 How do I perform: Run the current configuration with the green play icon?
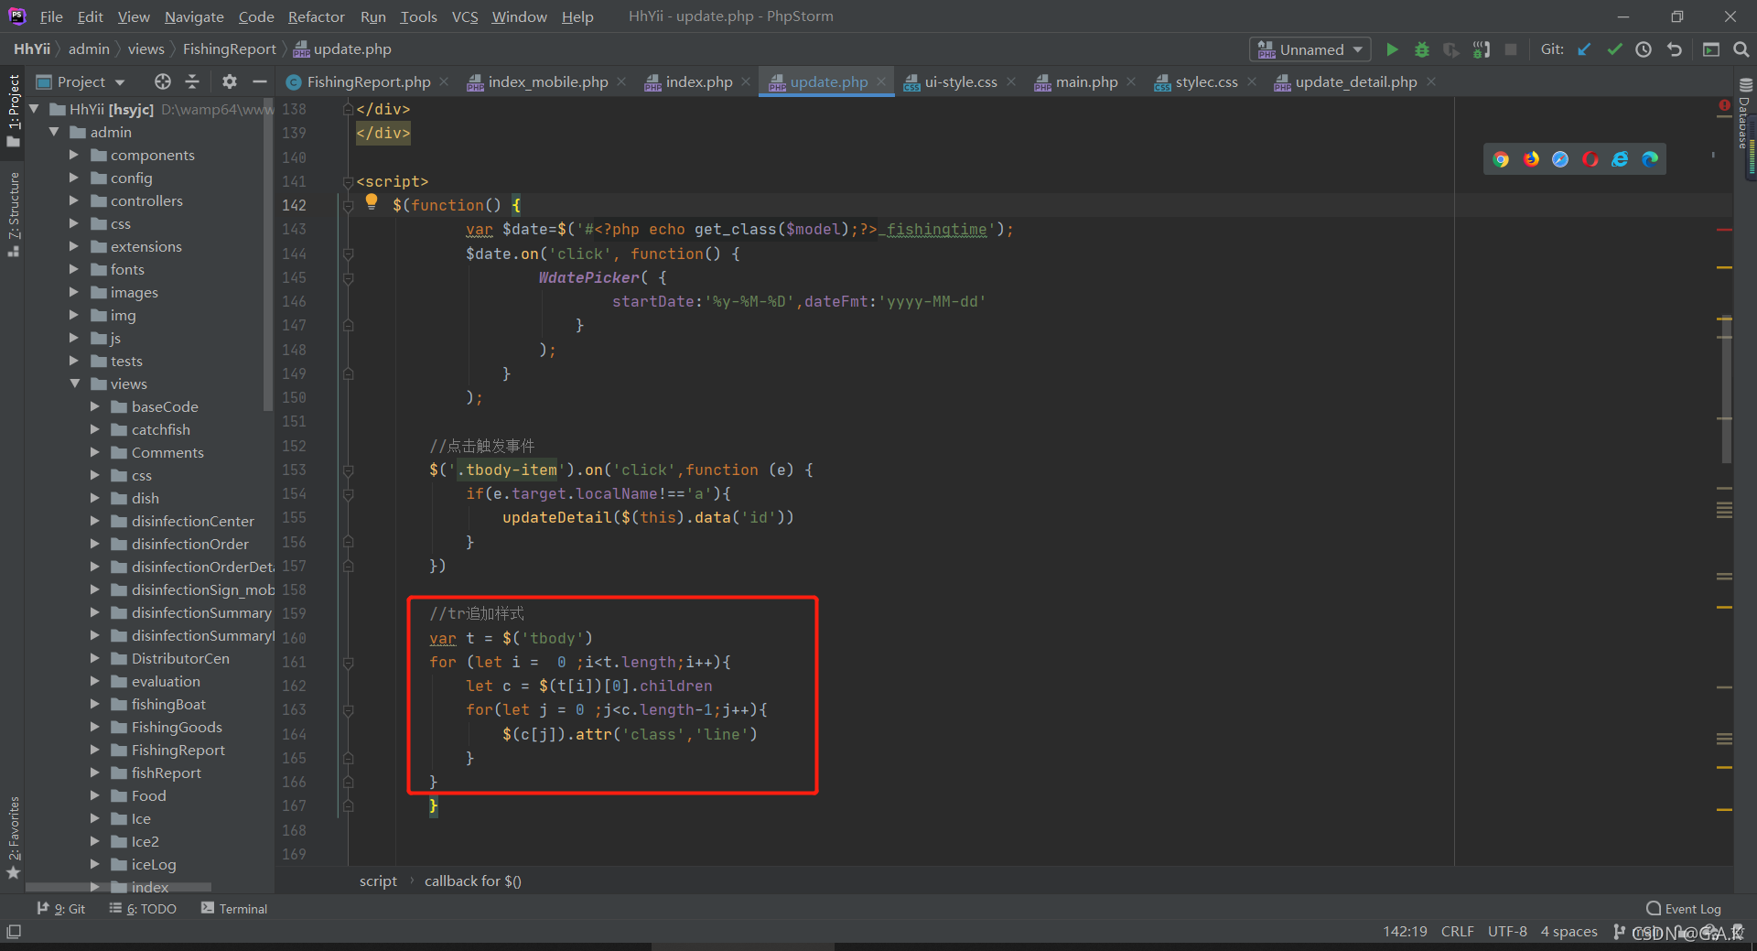tap(1392, 49)
